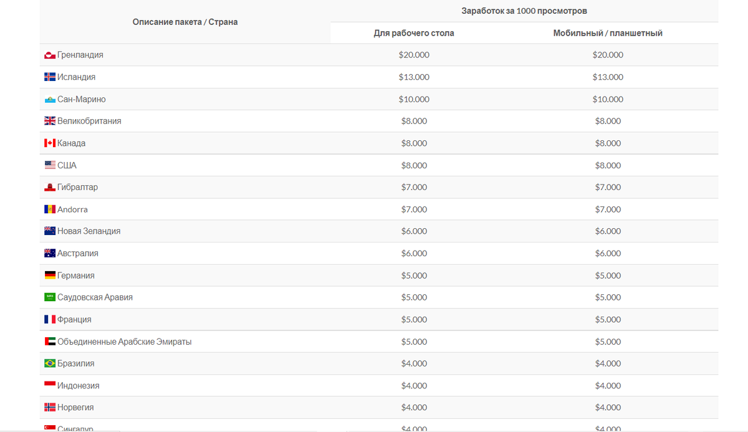
Task: Click Greenland's mobile rate $20.000
Action: (608, 55)
